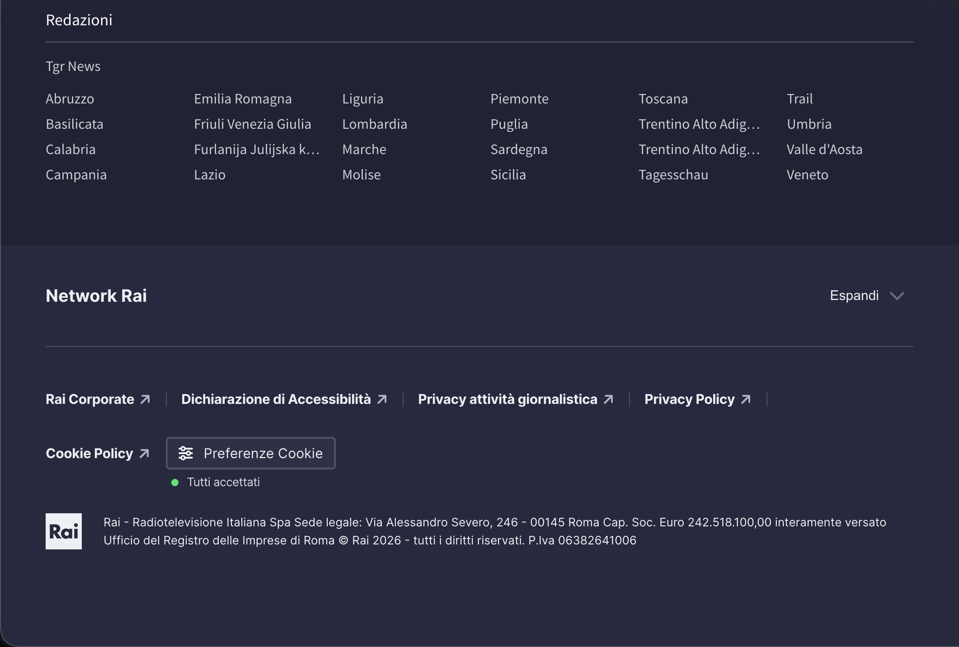Open Friuli Venezia Giulia newsroom
Screen dimensions: 959x647
(253, 124)
